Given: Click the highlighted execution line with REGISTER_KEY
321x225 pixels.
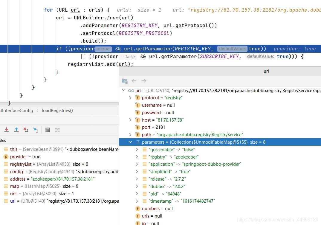Looking at the screenshot, I should pos(160,49).
